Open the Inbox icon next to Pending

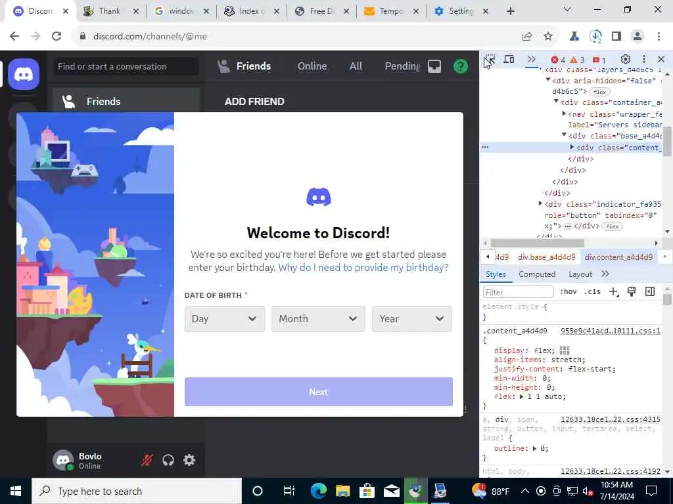coord(434,66)
